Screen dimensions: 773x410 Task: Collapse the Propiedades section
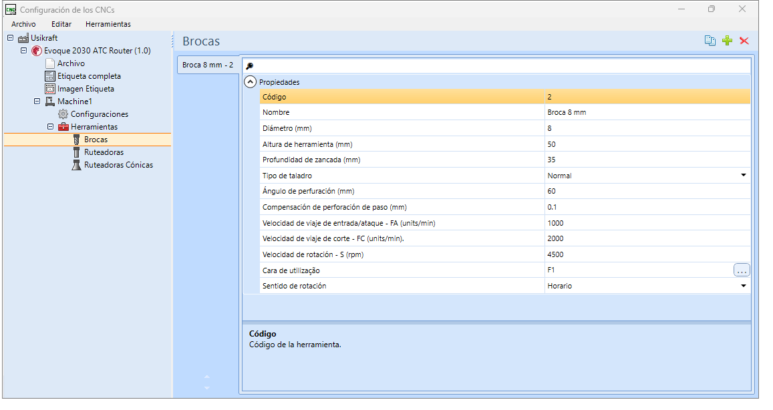[x=251, y=82]
